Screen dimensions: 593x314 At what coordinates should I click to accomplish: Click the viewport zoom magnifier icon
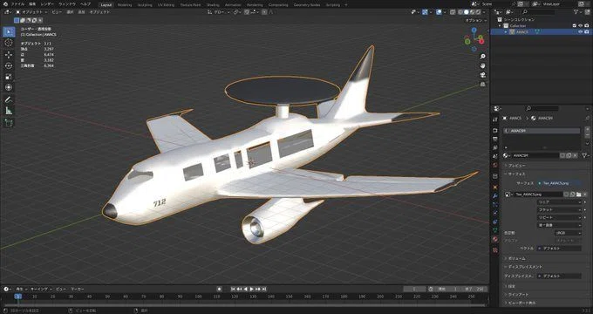482,57
